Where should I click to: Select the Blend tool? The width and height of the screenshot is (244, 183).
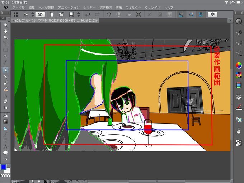[5, 108]
